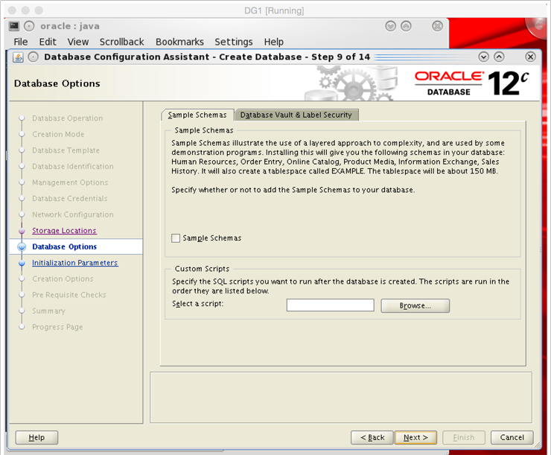Image resolution: width=551 pixels, height=455 pixels.
Task: Open the View menu in Konsole
Action: pos(77,42)
